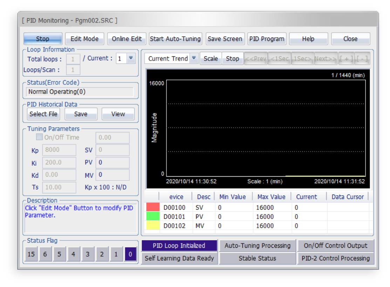Screen dimensions: 390x287
Task: Open the Help button
Action: 308,39
